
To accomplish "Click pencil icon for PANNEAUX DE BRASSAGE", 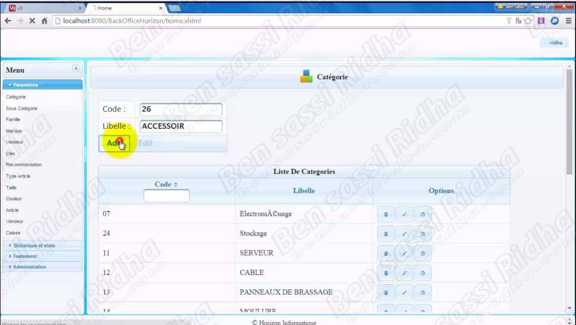I will coord(404,293).
